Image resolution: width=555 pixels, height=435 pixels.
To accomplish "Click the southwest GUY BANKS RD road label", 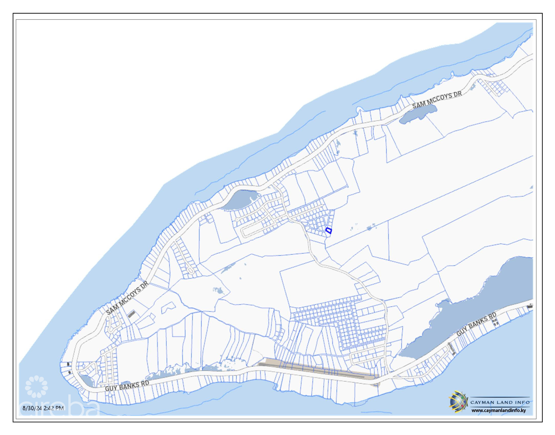I will (127, 386).
